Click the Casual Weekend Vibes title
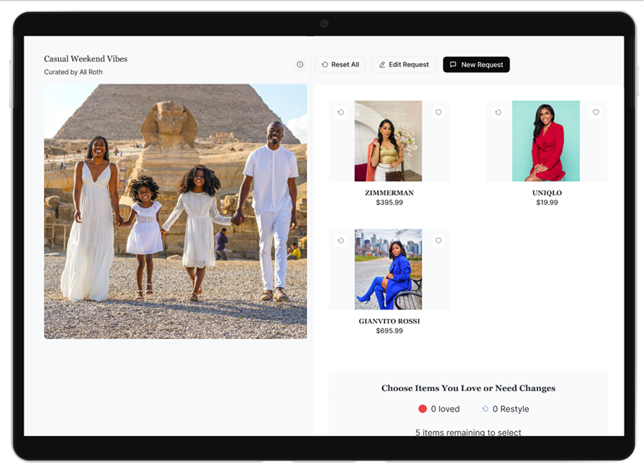Screen dimensions: 644x466 pos(86,59)
